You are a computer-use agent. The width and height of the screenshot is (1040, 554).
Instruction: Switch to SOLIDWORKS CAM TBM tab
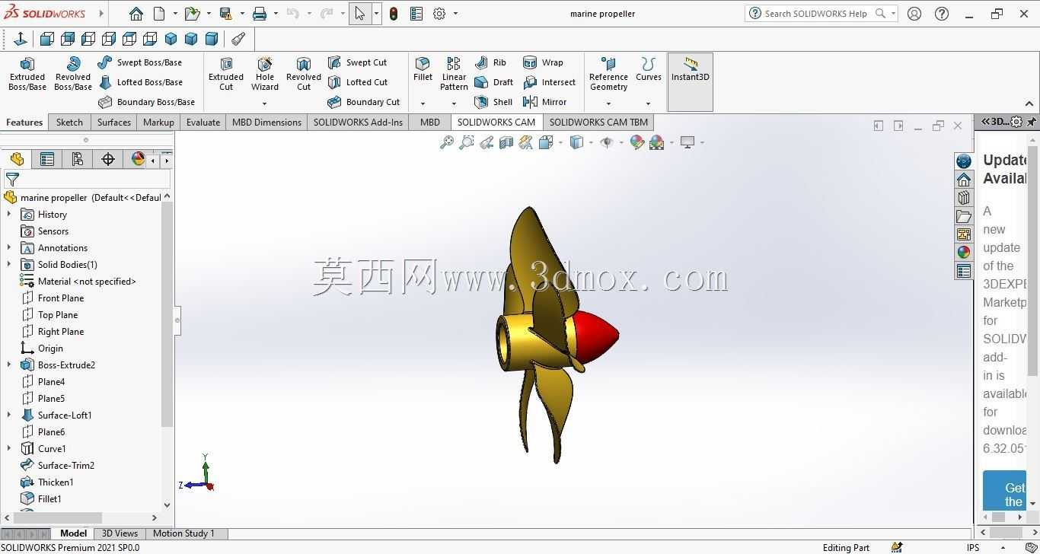(598, 123)
